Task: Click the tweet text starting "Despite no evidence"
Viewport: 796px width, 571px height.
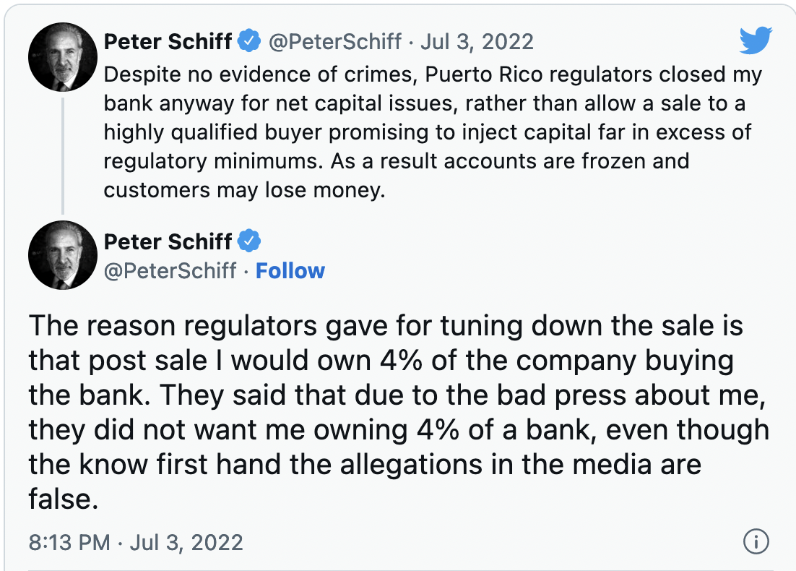Action: point(432,131)
